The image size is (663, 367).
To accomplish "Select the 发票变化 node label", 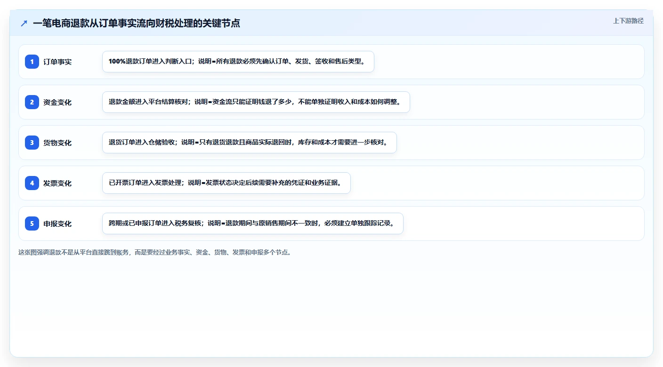I will [57, 183].
